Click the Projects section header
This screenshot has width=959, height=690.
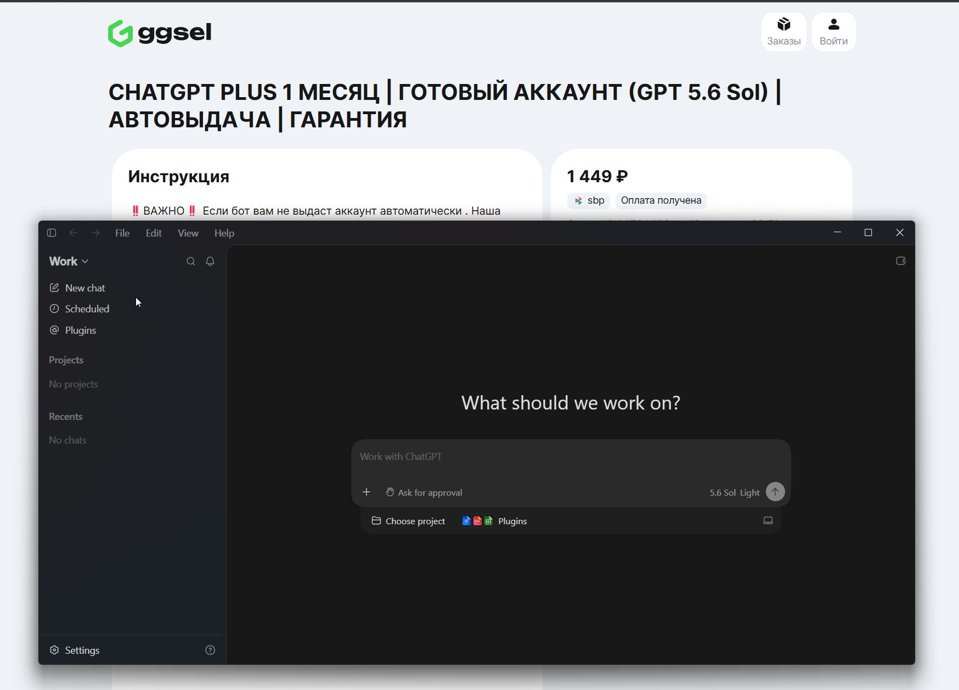66,360
